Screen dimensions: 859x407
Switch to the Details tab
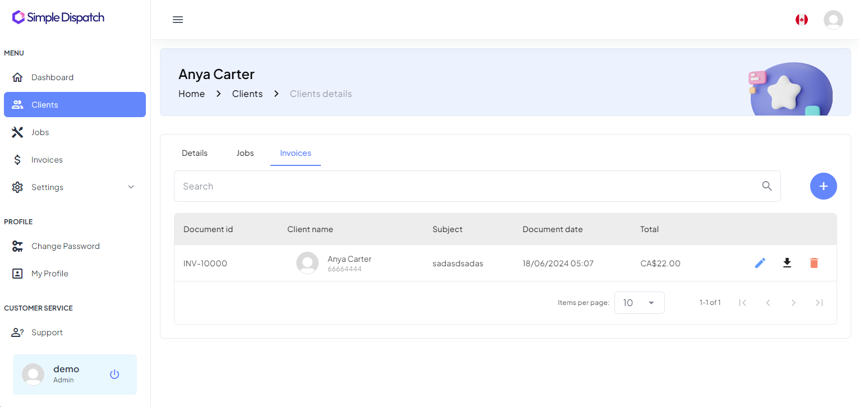[x=195, y=153]
